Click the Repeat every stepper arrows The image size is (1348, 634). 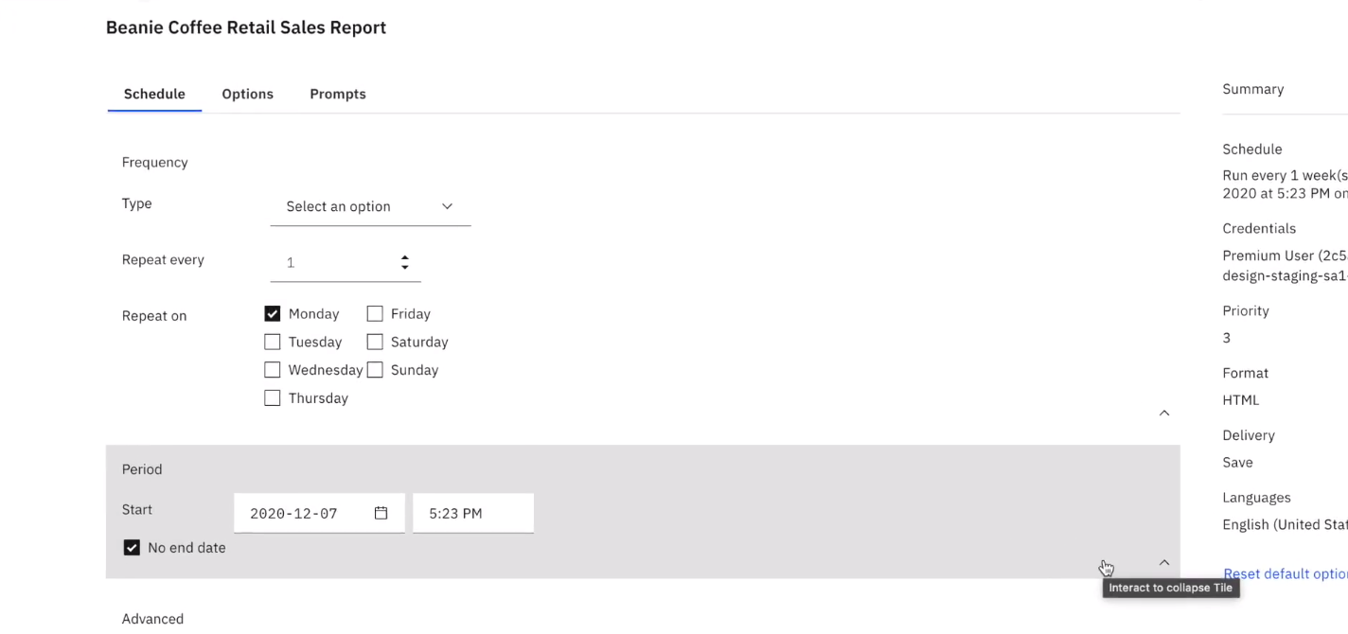point(405,262)
